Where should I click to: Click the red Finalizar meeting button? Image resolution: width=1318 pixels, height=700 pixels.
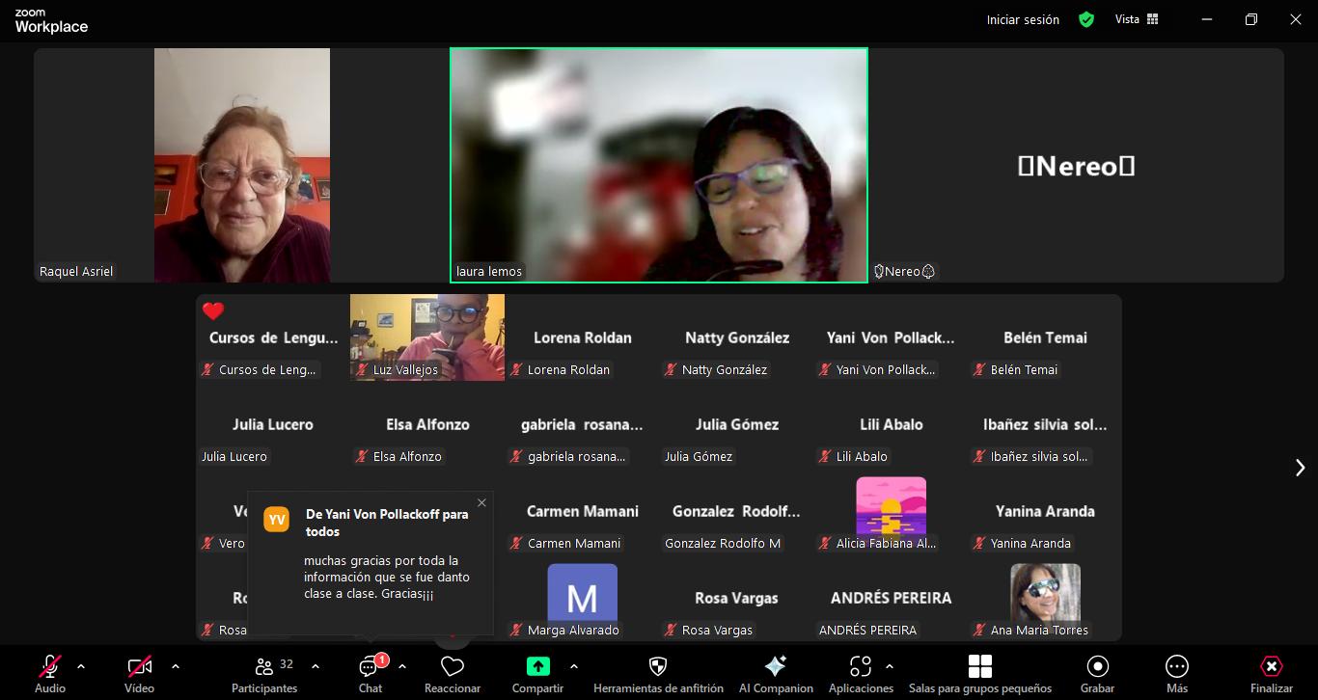tap(1271, 673)
